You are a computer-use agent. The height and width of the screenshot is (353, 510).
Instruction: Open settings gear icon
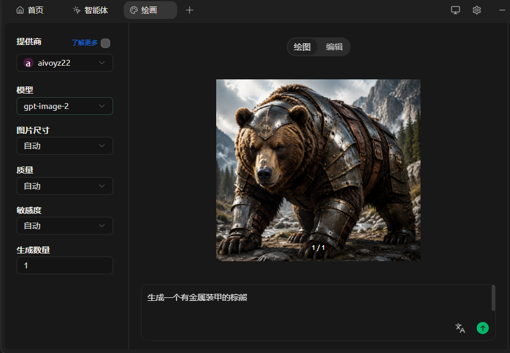tap(476, 10)
